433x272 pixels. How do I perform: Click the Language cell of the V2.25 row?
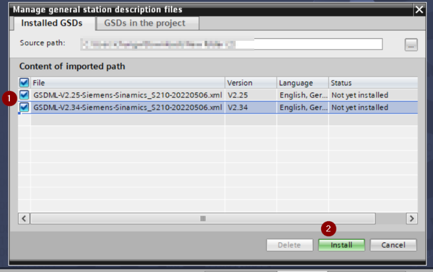coord(302,95)
